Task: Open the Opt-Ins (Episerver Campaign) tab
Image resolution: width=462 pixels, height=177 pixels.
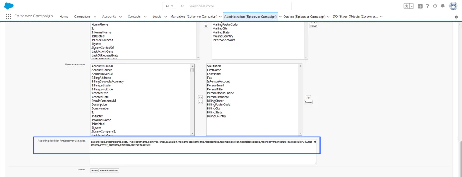Action: pyautogui.click(x=305, y=16)
